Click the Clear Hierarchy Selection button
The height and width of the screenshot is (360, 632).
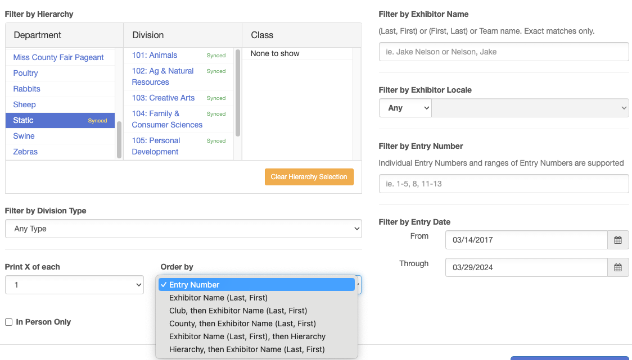tap(309, 176)
